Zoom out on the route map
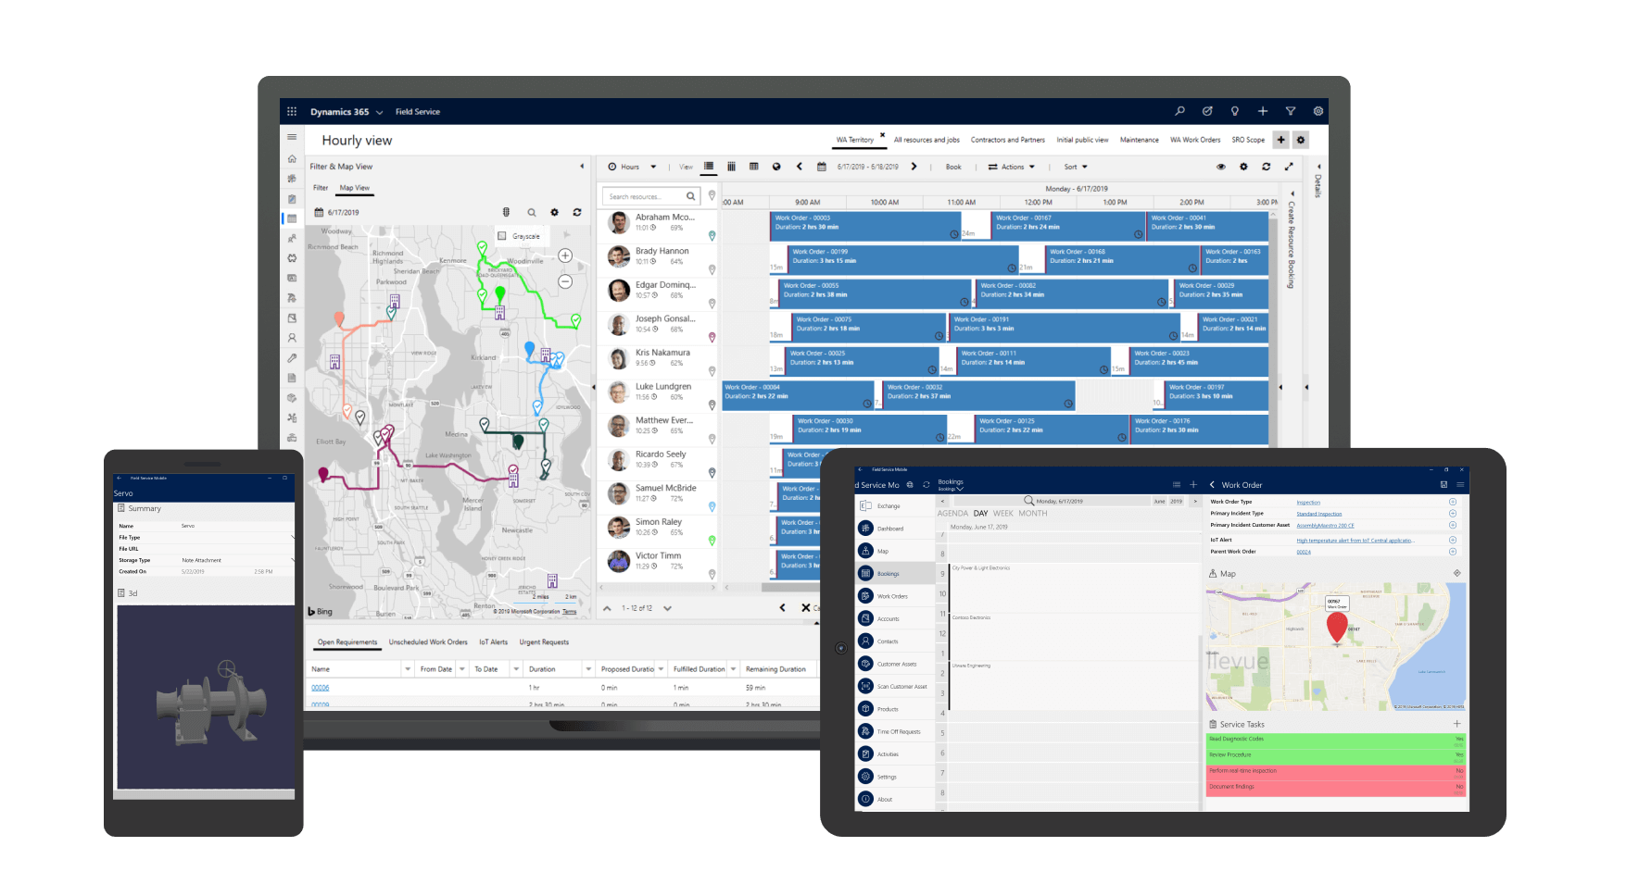 (x=565, y=281)
